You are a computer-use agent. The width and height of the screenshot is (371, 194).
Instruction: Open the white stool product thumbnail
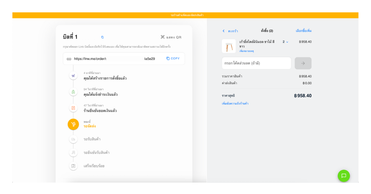pos(229,46)
